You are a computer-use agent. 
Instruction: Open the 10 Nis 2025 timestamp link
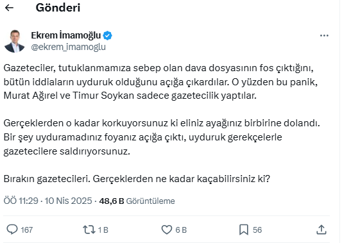click(x=68, y=201)
